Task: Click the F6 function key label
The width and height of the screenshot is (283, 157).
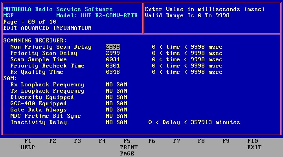Action: coord(152,141)
